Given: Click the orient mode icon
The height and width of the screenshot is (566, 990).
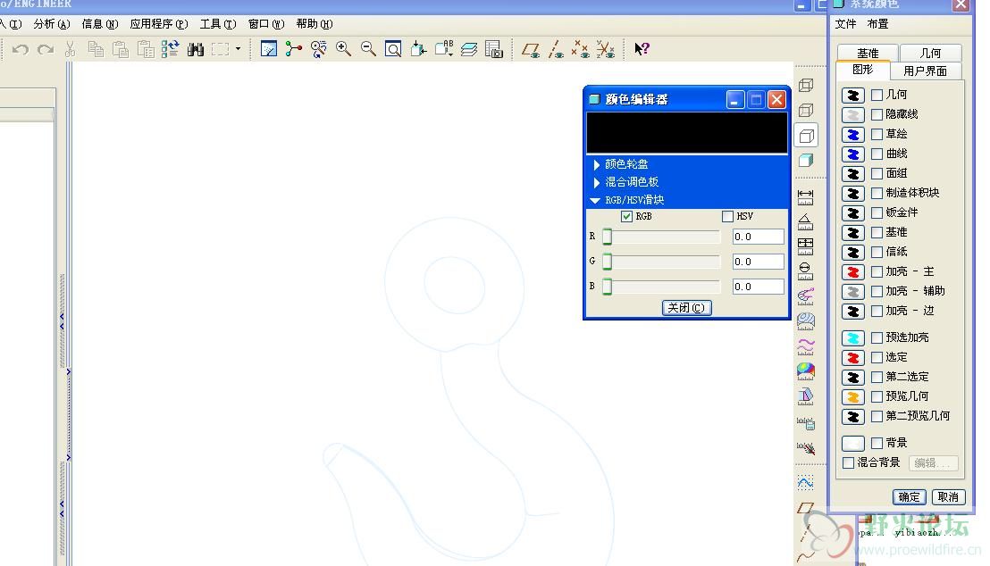Looking at the screenshot, I should [x=319, y=49].
